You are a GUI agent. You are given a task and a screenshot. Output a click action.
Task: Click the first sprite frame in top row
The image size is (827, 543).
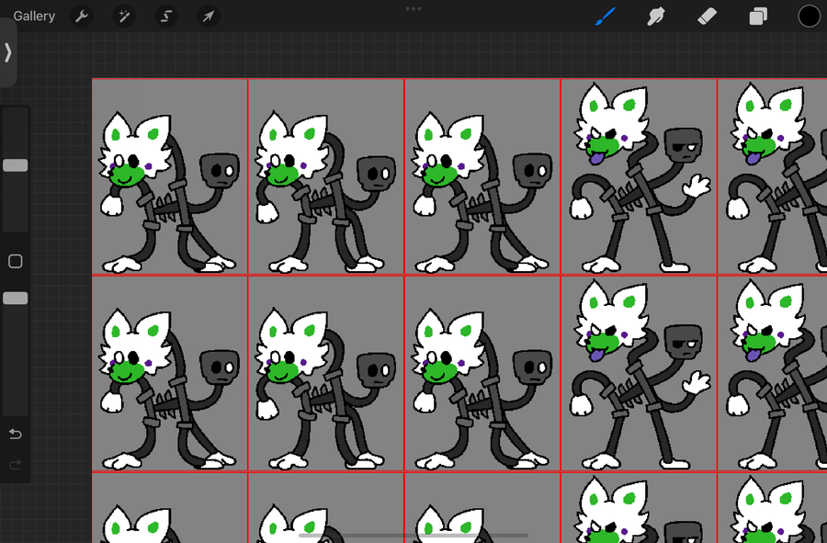pyautogui.click(x=169, y=176)
